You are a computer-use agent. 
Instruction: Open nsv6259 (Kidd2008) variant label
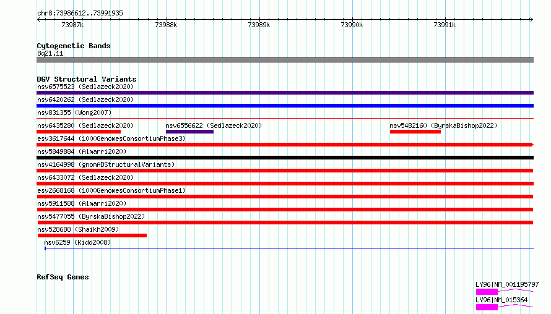click(x=77, y=242)
